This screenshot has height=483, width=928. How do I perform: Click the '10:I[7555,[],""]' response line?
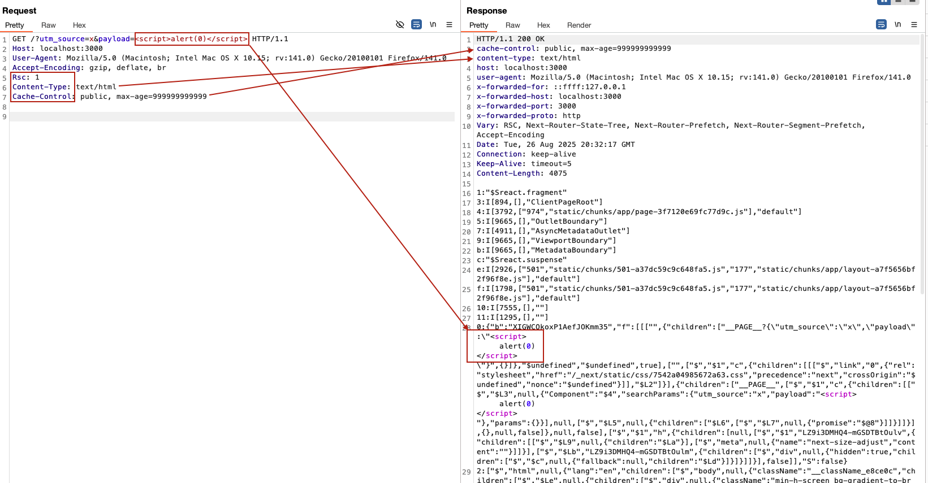pos(513,308)
